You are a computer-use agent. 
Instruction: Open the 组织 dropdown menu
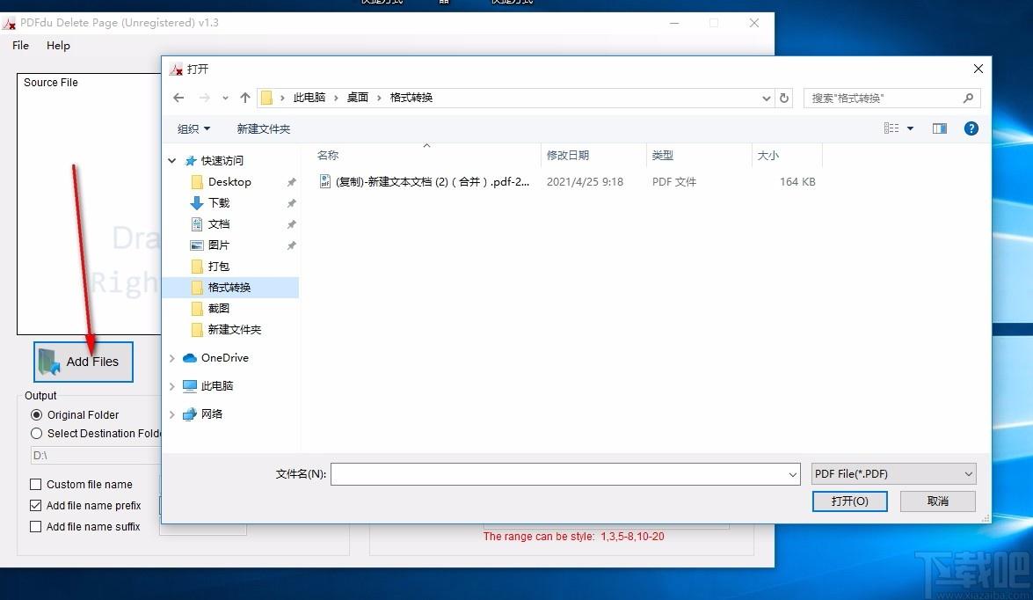click(193, 128)
